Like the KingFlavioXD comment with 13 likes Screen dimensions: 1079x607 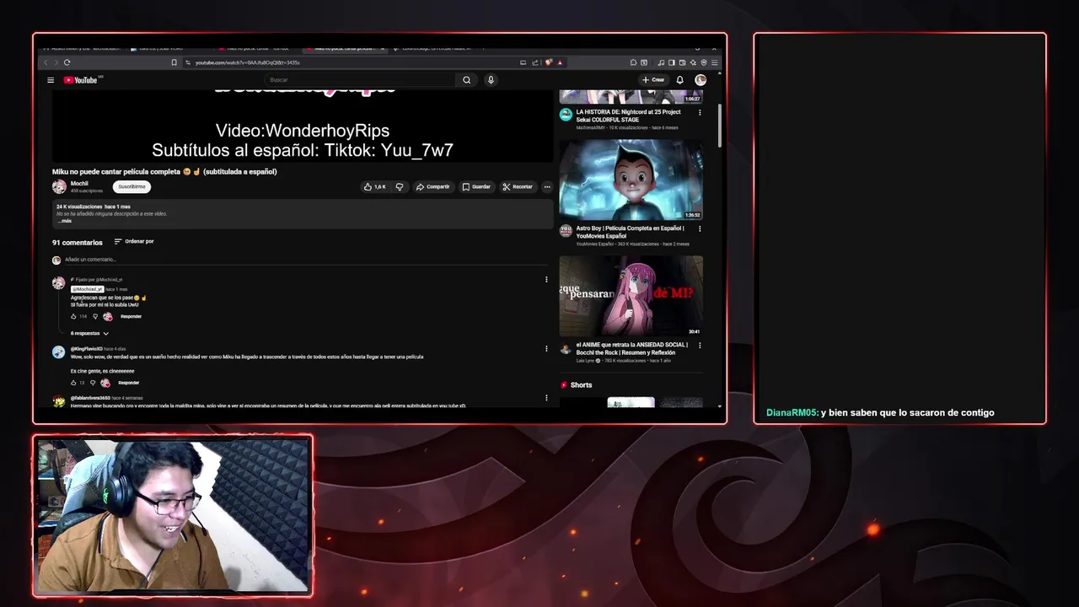coord(74,383)
